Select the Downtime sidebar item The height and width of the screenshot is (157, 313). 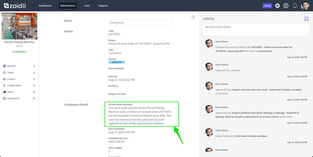click(x=19, y=98)
